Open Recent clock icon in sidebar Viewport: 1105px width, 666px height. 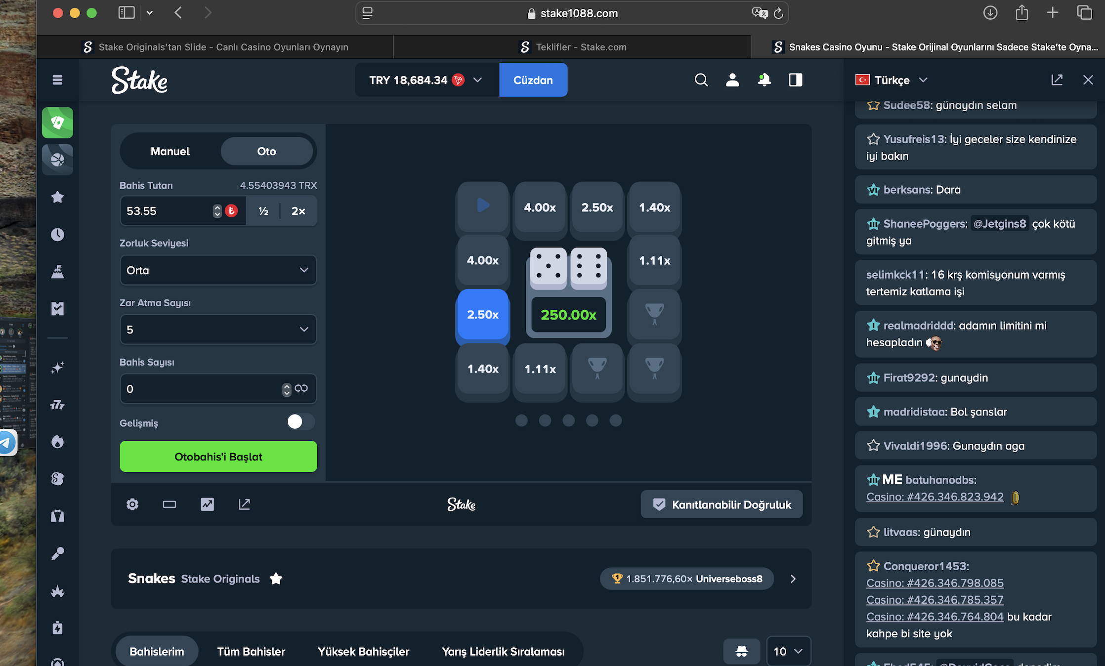click(x=57, y=234)
